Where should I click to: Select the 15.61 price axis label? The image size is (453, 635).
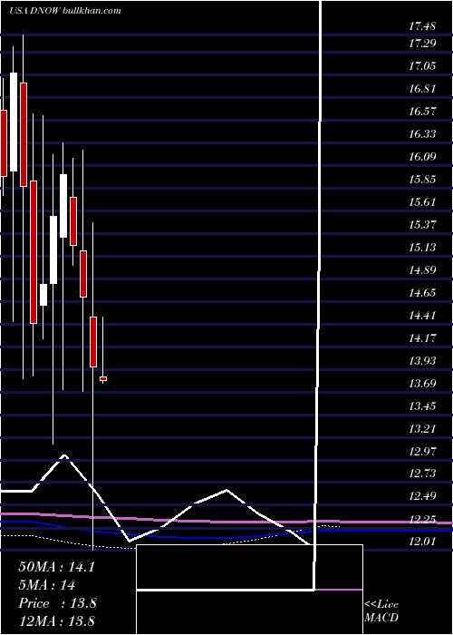click(422, 201)
